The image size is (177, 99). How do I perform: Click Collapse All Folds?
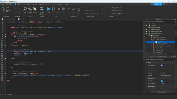tap(117, 14)
